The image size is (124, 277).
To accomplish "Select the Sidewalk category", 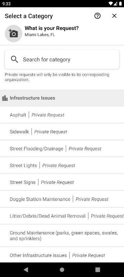I will click(x=62, y=132).
